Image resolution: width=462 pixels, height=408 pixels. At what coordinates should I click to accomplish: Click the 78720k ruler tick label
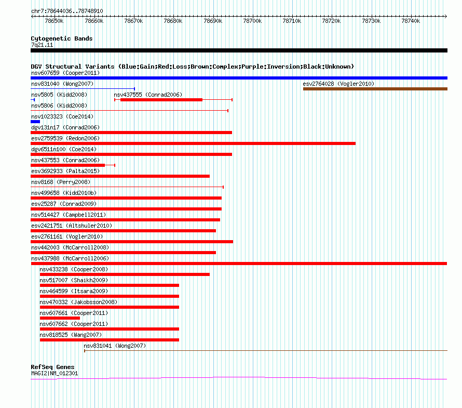click(x=332, y=21)
